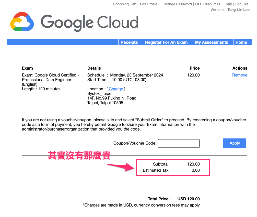257x217 pixels.
Task: Click the highlighted Subtotal box
Action: [173, 167]
